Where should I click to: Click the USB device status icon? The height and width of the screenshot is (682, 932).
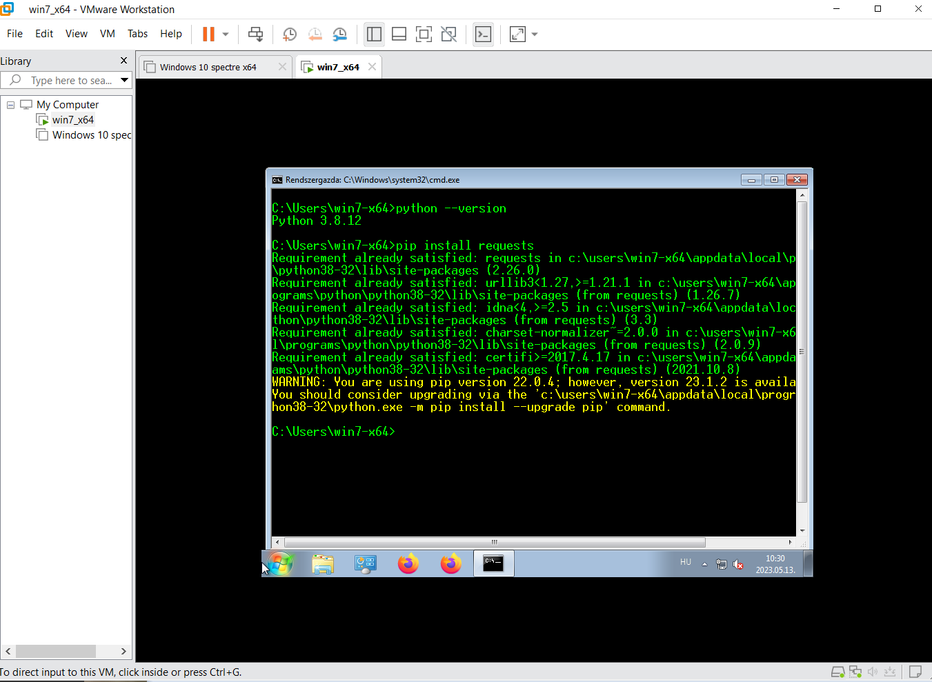(x=890, y=672)
